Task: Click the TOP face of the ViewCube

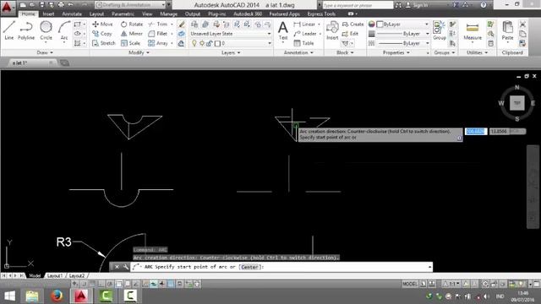Action: (516, 103)
